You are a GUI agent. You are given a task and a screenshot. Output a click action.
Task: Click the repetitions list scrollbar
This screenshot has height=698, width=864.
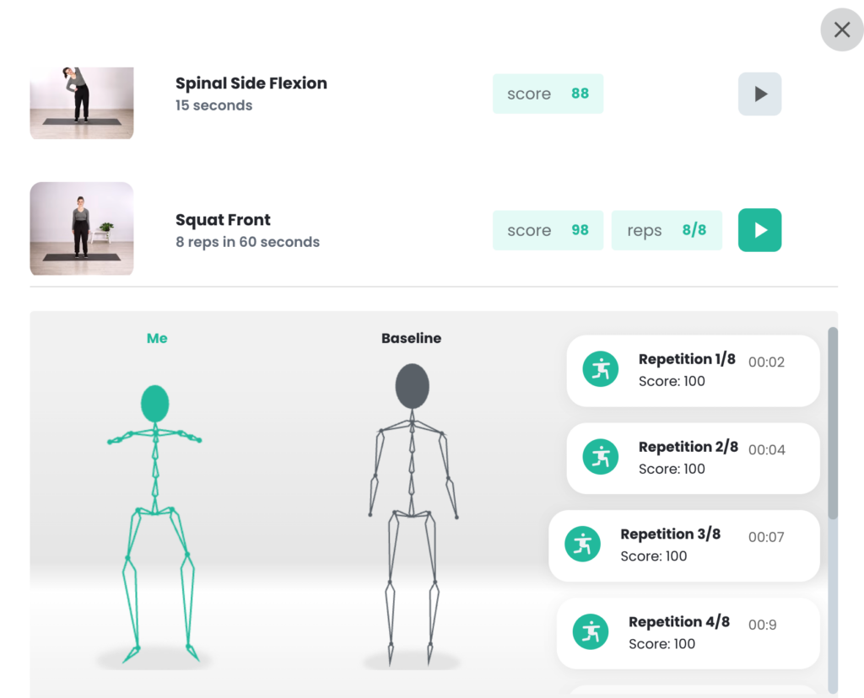pyautogui.click(x=833, y=423)
